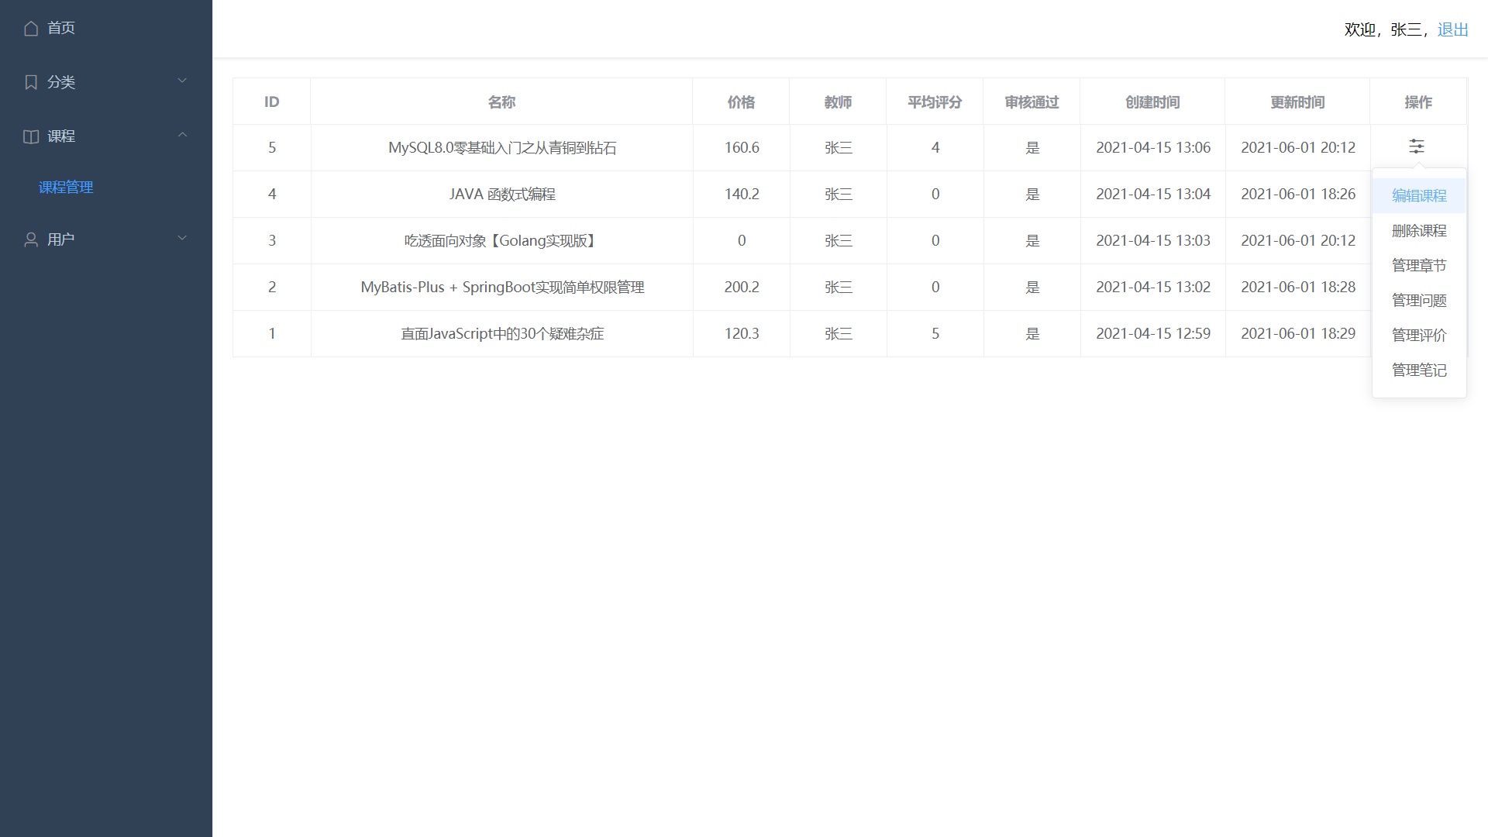Click the JAVA 函数式编程 course name cell
This screenshot has height=837, width=1488.
click(x=501, y=195)
